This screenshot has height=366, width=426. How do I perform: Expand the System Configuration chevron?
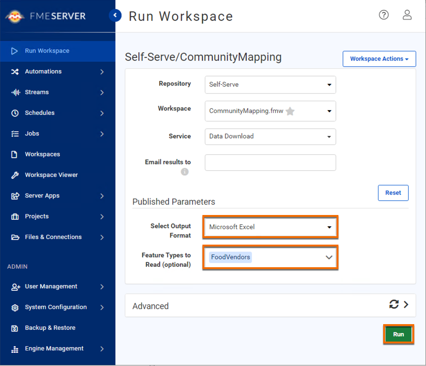pos(102,307)
